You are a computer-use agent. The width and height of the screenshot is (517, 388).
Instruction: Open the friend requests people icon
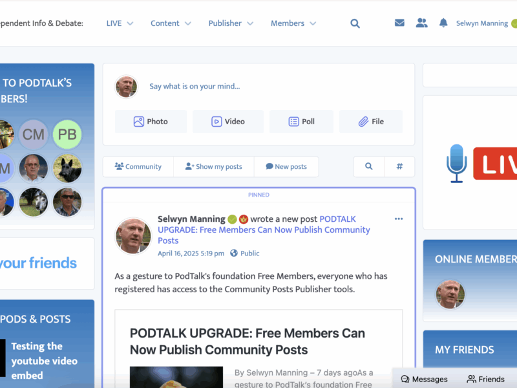tap(421, 23)
